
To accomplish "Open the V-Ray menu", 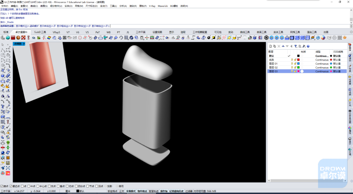I will [152, 6].
